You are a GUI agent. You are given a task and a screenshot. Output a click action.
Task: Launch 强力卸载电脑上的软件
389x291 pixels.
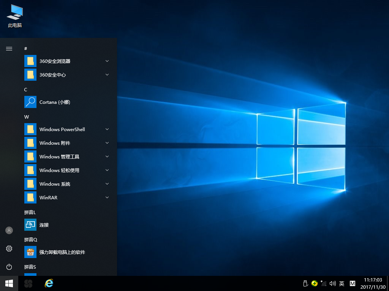coord(62,252)
